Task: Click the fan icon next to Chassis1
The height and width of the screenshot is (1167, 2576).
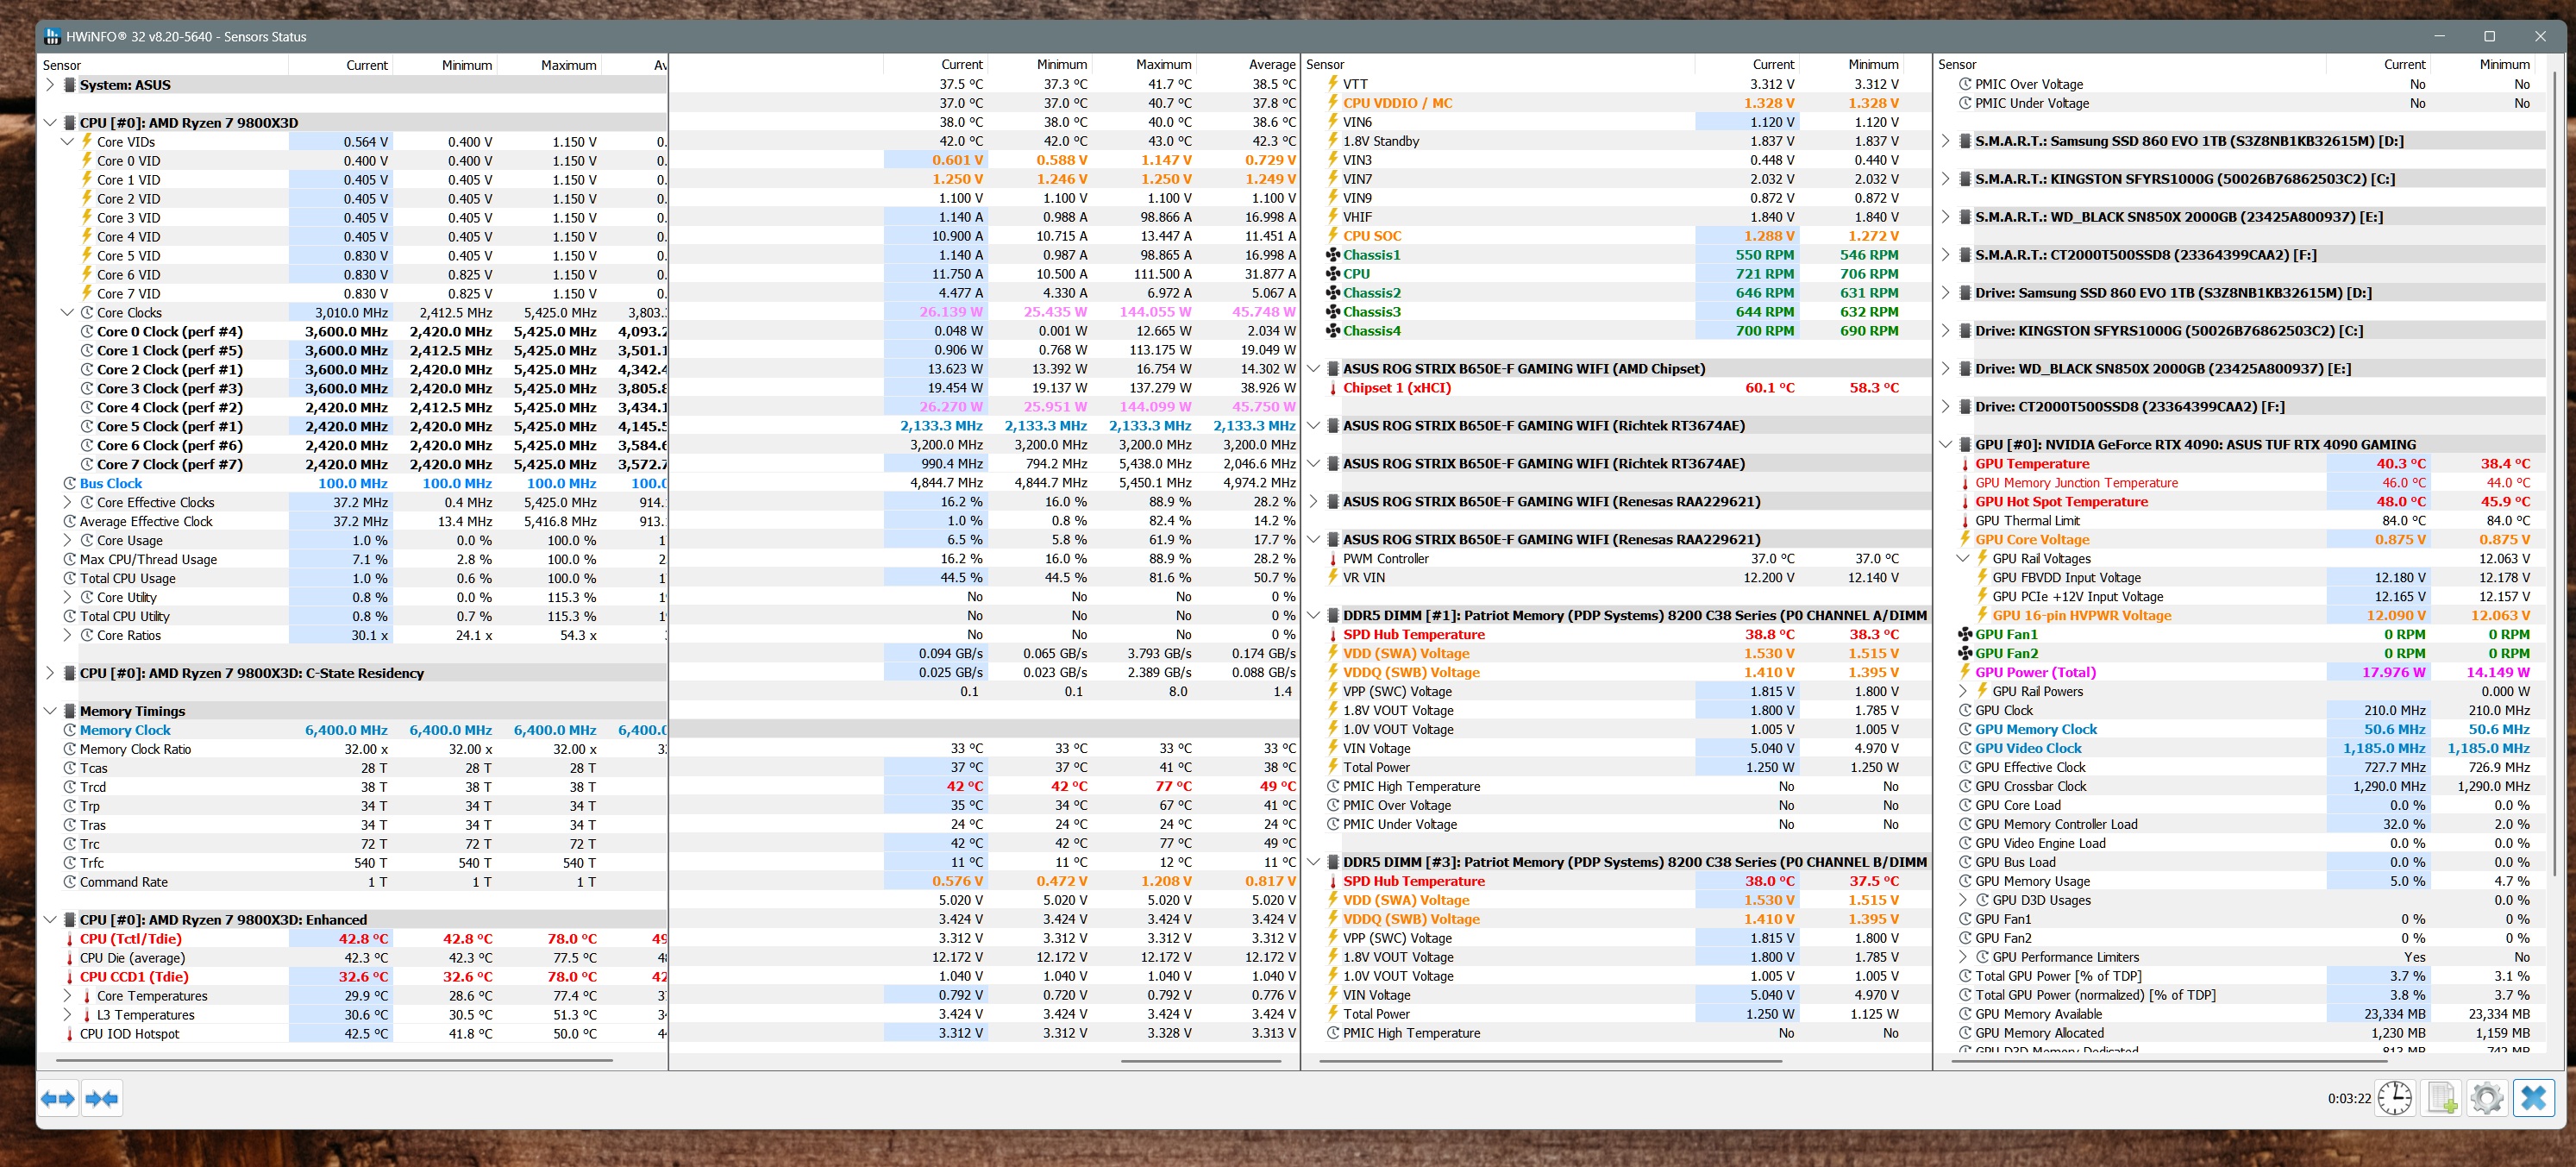Action: 1333,255
